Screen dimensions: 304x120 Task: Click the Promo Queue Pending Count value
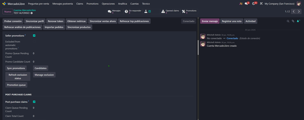click(34, 53)
